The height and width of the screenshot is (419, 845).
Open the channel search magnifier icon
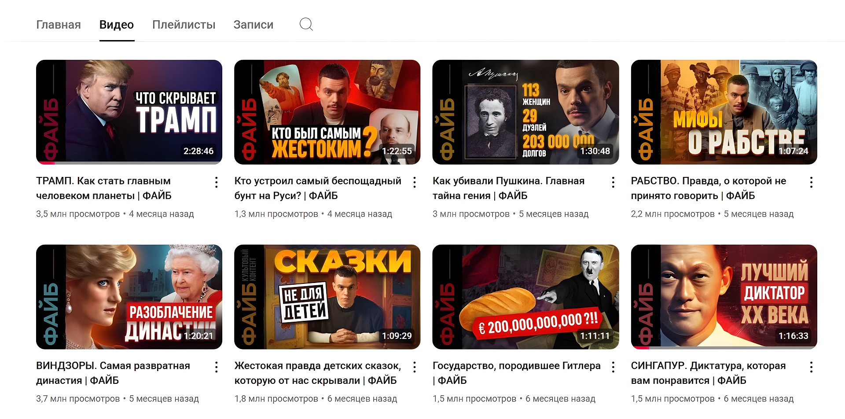[x=306, y=24]
